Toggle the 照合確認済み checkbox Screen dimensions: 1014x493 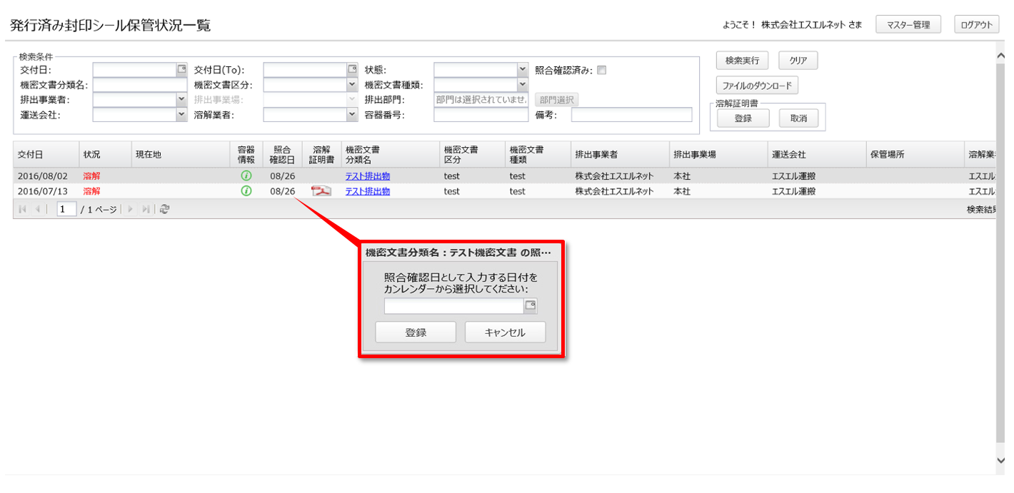(x=601, y=70)
